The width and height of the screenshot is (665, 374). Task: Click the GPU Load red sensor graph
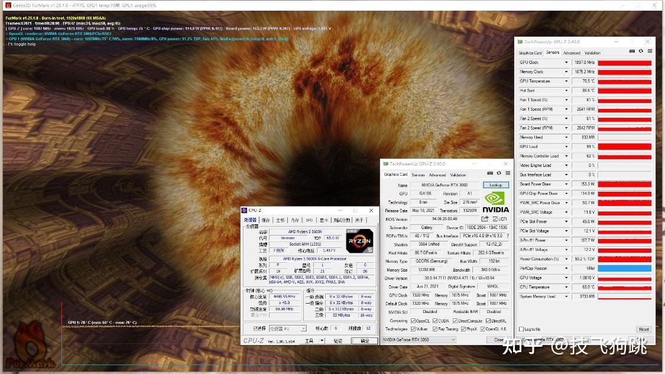click(624, 146)
